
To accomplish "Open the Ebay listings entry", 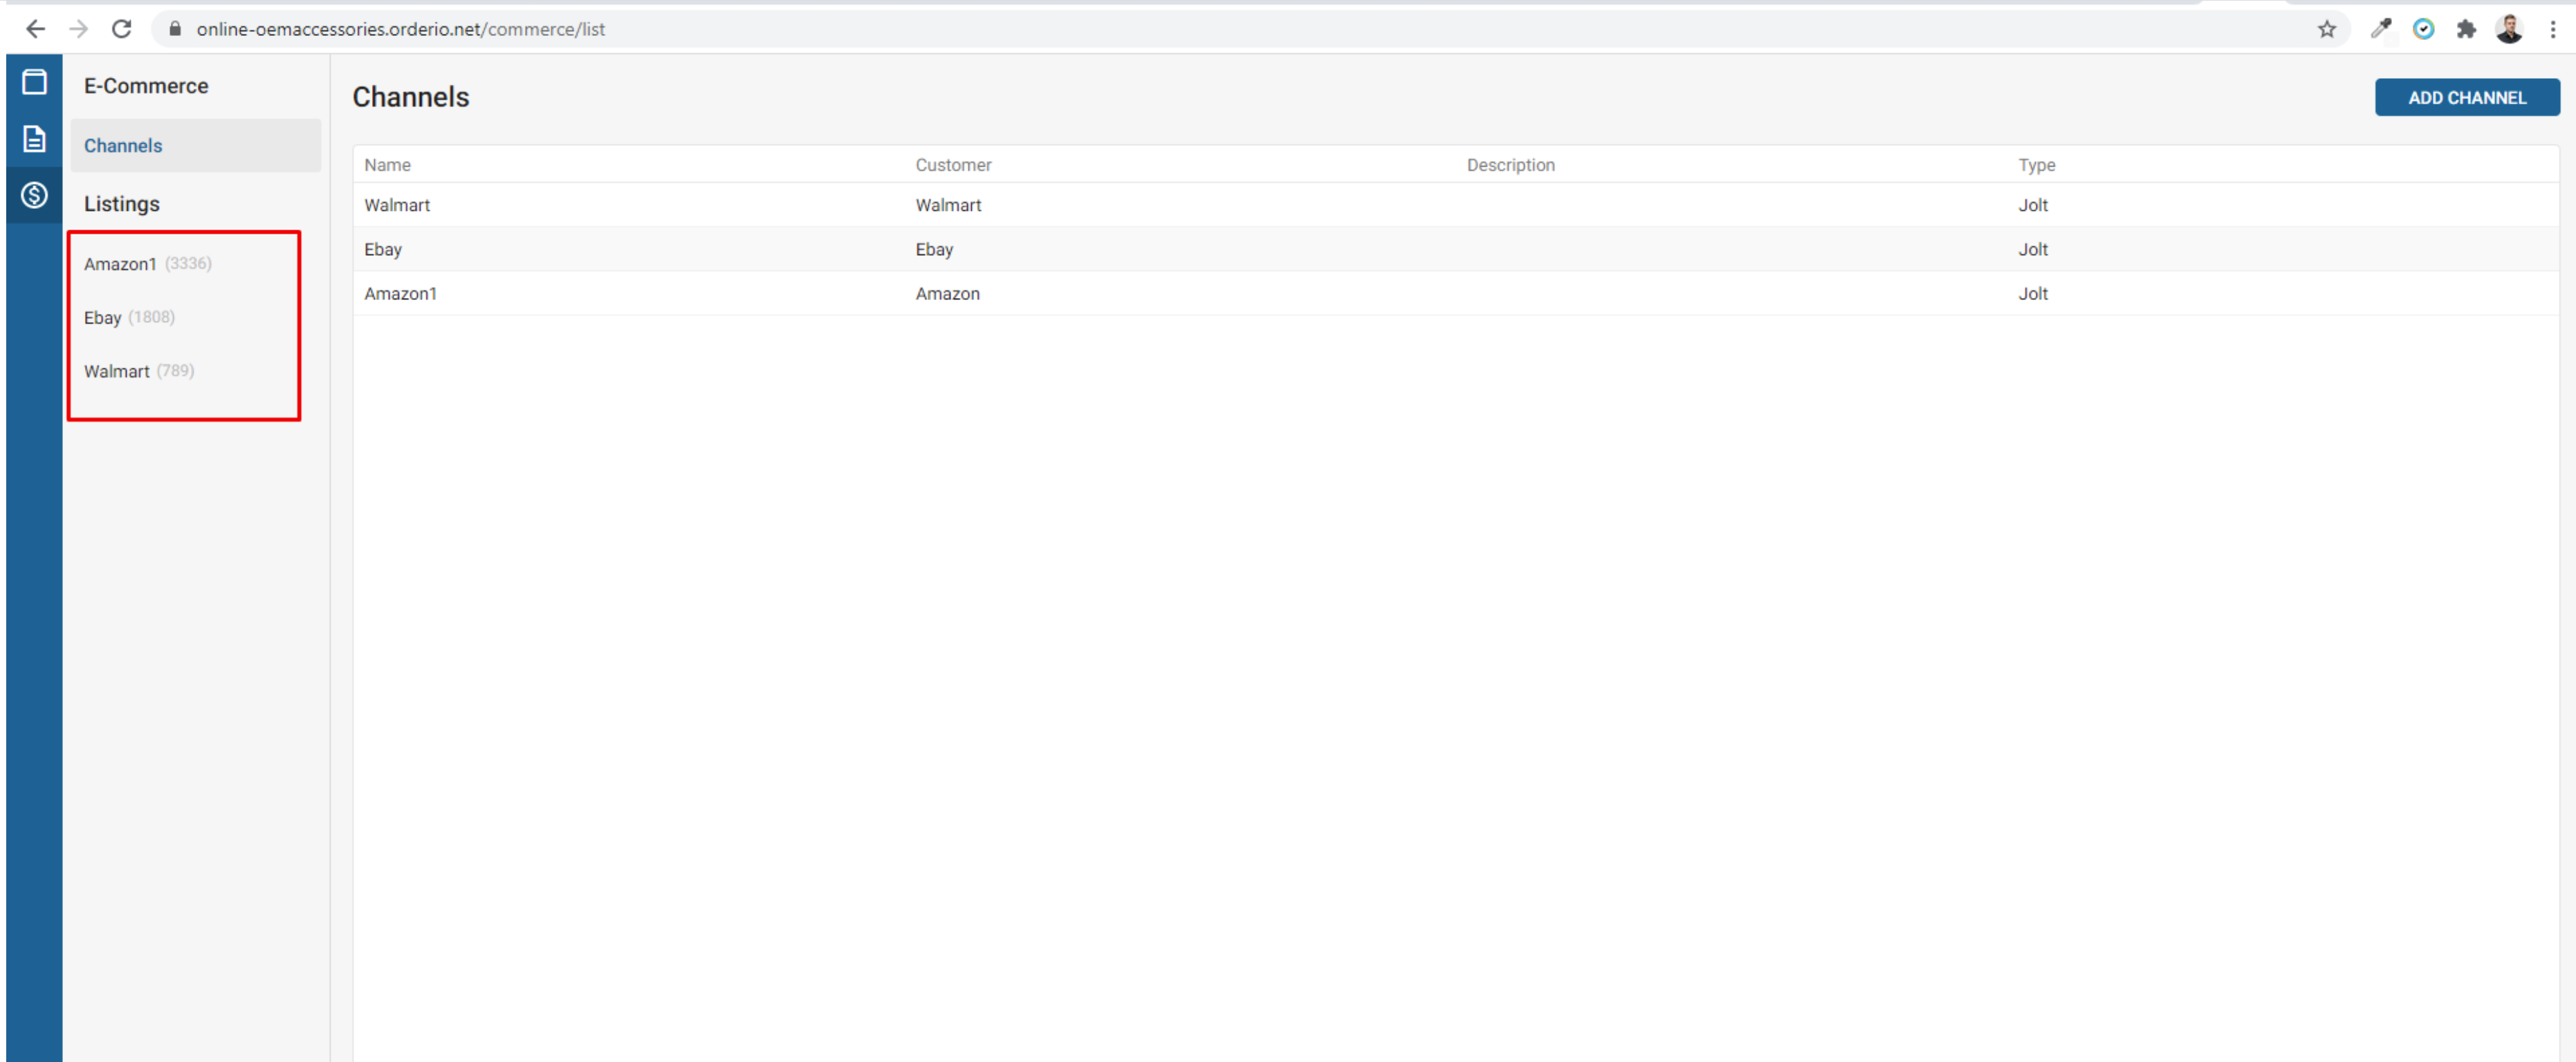I will tap(102, 318).
